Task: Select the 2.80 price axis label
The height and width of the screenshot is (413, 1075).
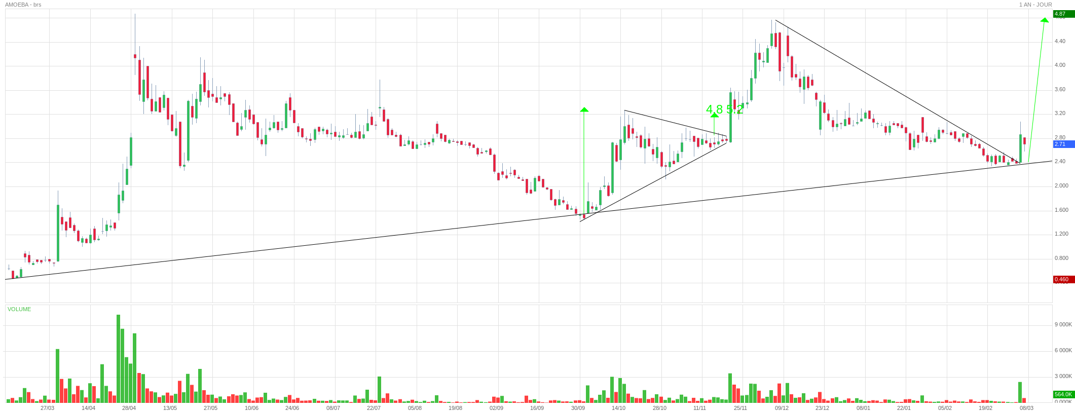Action: 1060,137
